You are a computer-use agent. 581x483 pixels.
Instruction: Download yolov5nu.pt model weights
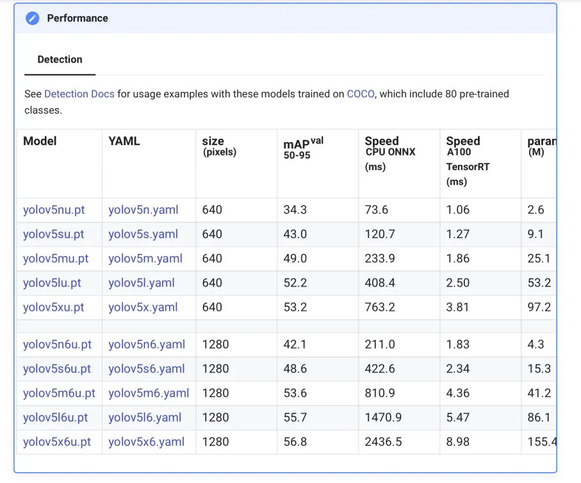(54, 210)
